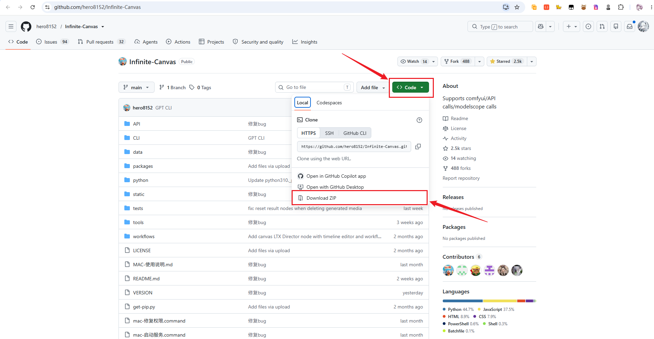
Task: Click Open with GitHub Desktop
Action: tap(360, 187)
